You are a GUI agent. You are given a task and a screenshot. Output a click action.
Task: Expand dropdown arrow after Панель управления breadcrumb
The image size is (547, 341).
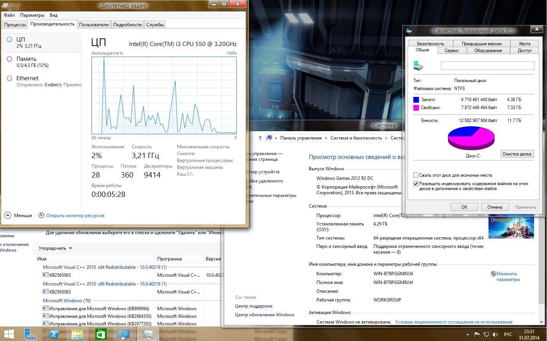(326, 138)
